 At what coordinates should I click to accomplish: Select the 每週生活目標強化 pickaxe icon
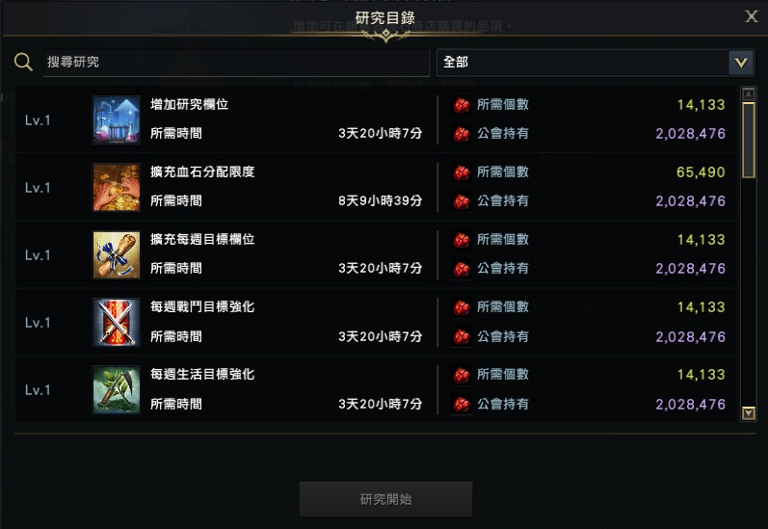pos(117,390)
